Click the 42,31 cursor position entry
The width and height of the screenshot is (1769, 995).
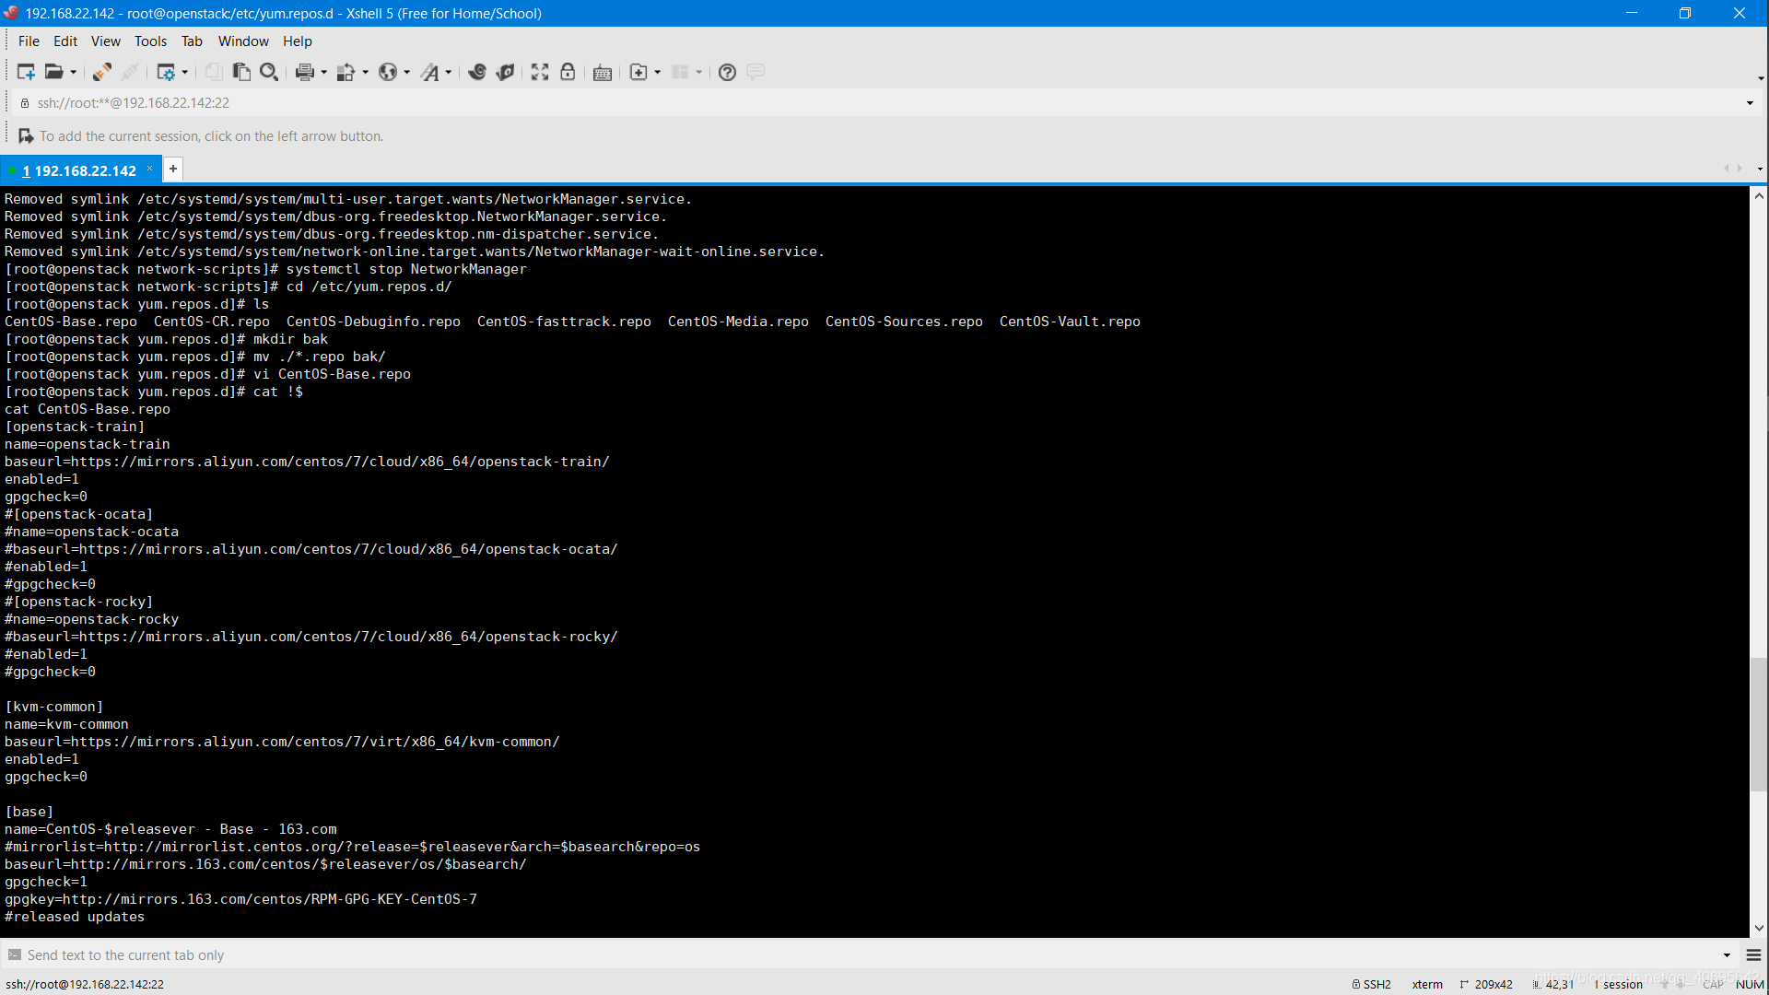(1553, 985)
